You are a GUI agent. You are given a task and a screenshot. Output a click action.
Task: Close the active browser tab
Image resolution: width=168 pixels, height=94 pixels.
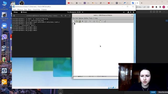point(137,3)
